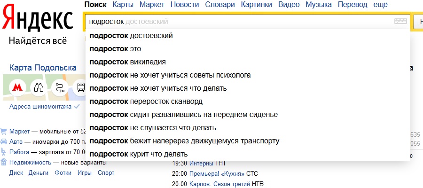Viewport: 423px width, 188px height.
Task: Open the route planning icon on map
Action: [x=60, y=87]
